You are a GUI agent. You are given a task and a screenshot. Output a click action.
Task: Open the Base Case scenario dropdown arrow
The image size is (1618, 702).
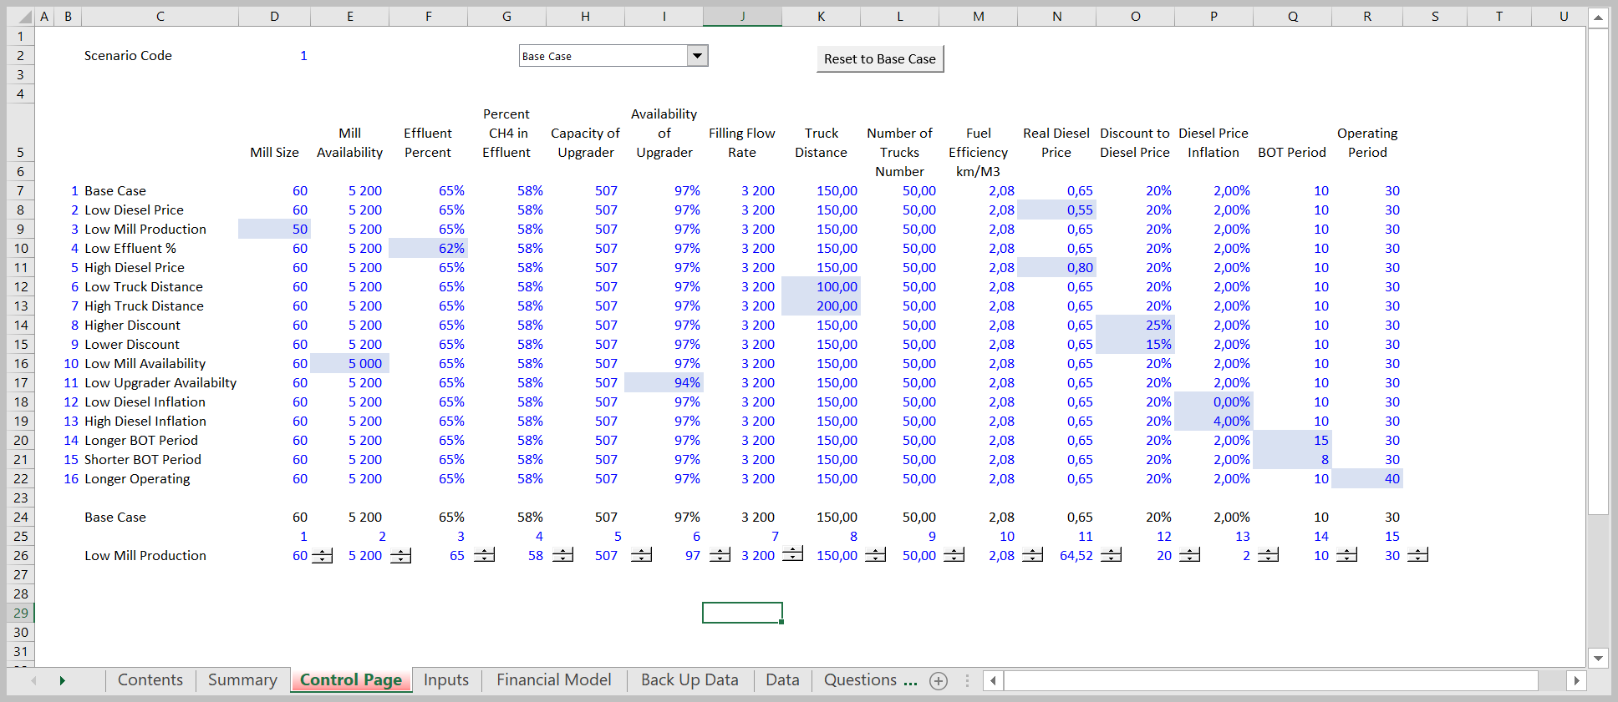[x=697, y=56]
